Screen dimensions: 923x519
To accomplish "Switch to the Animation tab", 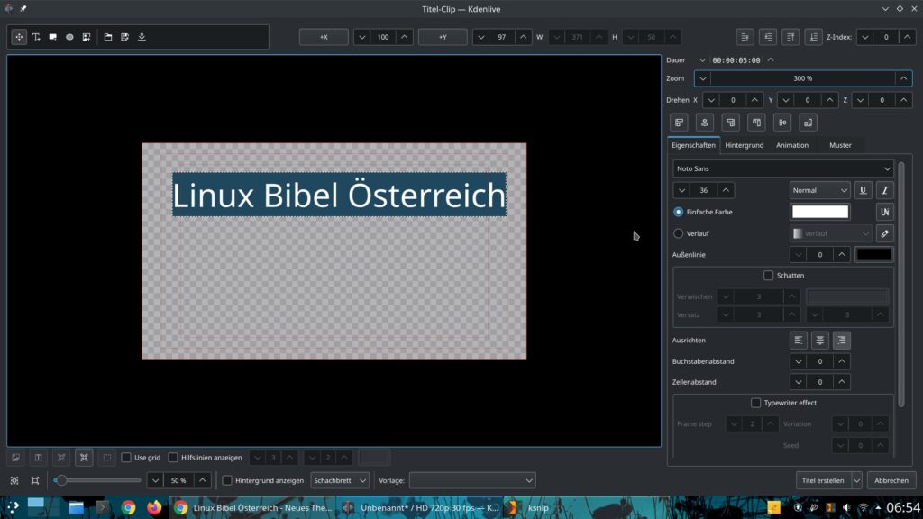I will (x=792, y=145).
